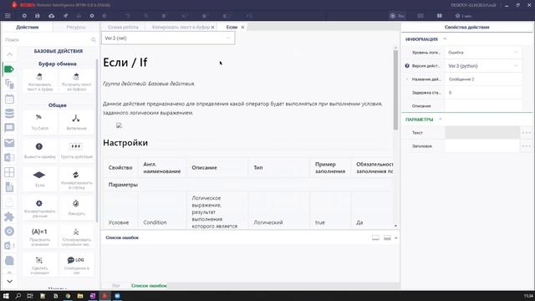This screenshot has width=535, height=301.
Task: Select the Конвертировать в строку action
Action: (x=76, y=179)
